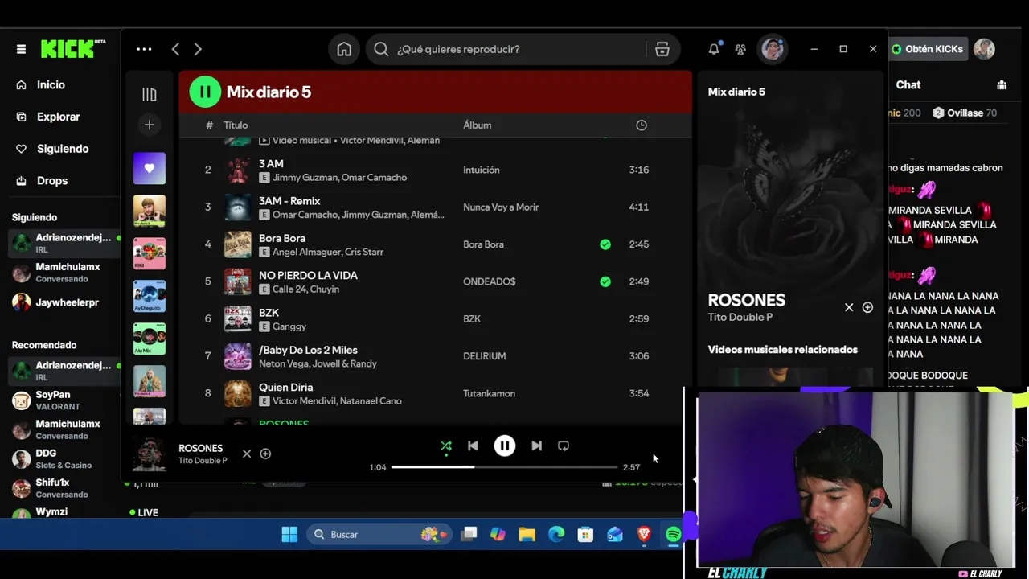Viewport: 1029px width, 579px height.
Task: Select the /Baby De Los 2 Miles track
Action: (x=434, y=356)
